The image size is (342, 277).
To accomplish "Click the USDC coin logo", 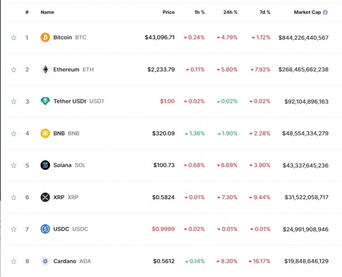I will coord(44,229).
